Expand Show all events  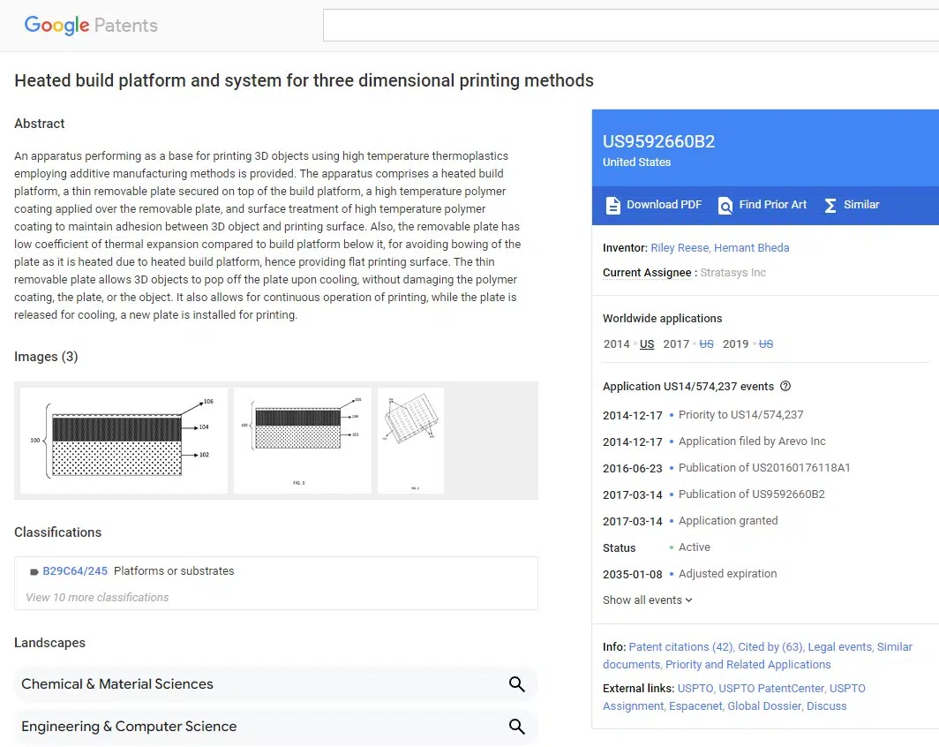pyautogui.click(x=648, y=600)
